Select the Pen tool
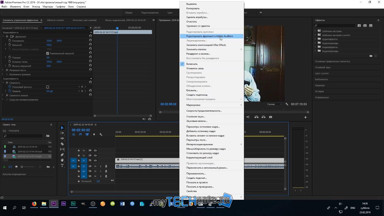This screenshot has width=384, height=216. click(x=62, y=155)
